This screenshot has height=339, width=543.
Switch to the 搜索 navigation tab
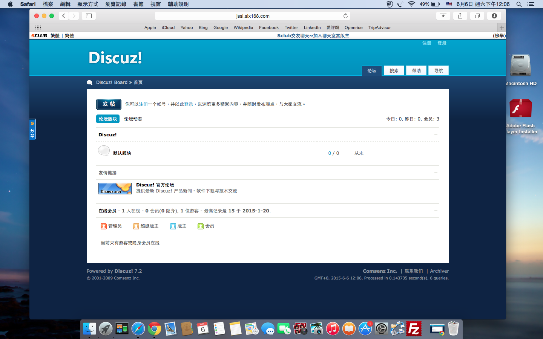tap(394, 71)
